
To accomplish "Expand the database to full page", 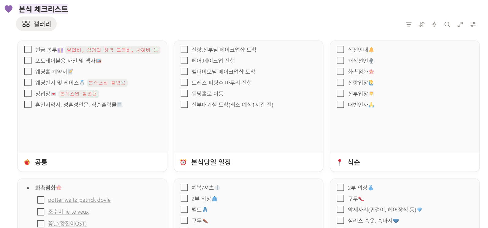I will click(x=460, y=24).
